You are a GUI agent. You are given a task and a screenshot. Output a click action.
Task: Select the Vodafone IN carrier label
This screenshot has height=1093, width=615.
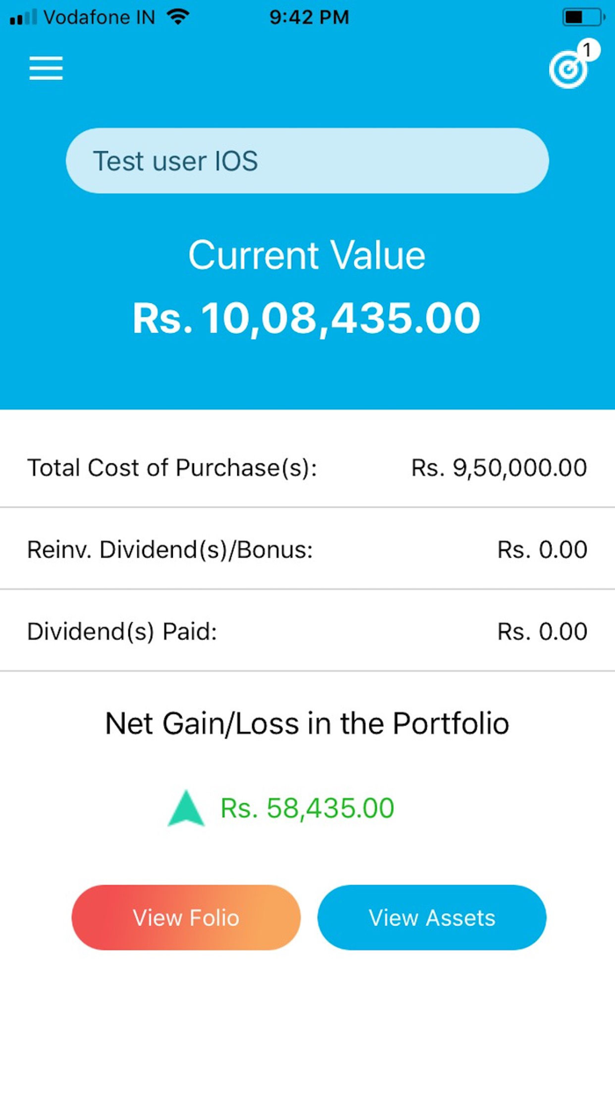pos(99,17)
